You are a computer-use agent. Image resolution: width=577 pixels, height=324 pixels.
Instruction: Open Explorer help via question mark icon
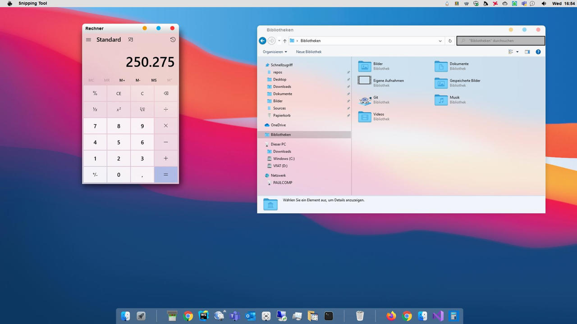(538, 52)
